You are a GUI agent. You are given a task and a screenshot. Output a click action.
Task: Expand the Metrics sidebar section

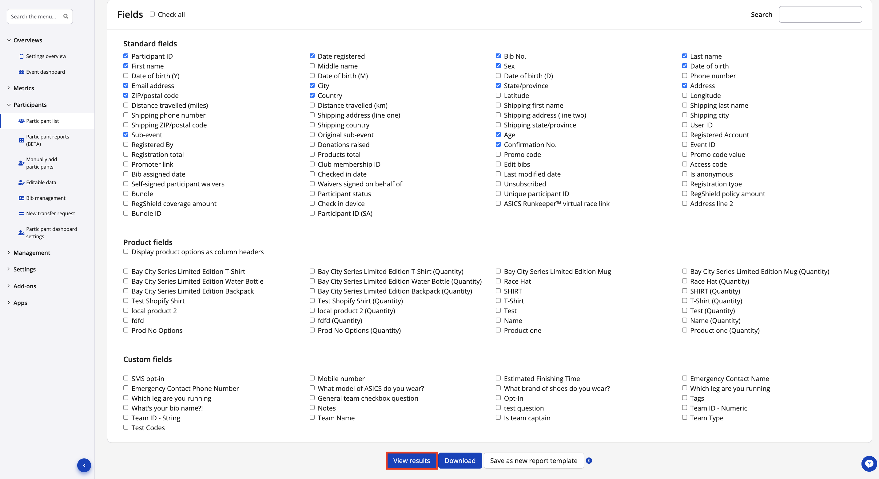24,88
